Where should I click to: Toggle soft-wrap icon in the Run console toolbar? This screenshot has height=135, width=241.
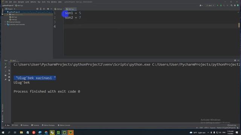coord(9,70)
